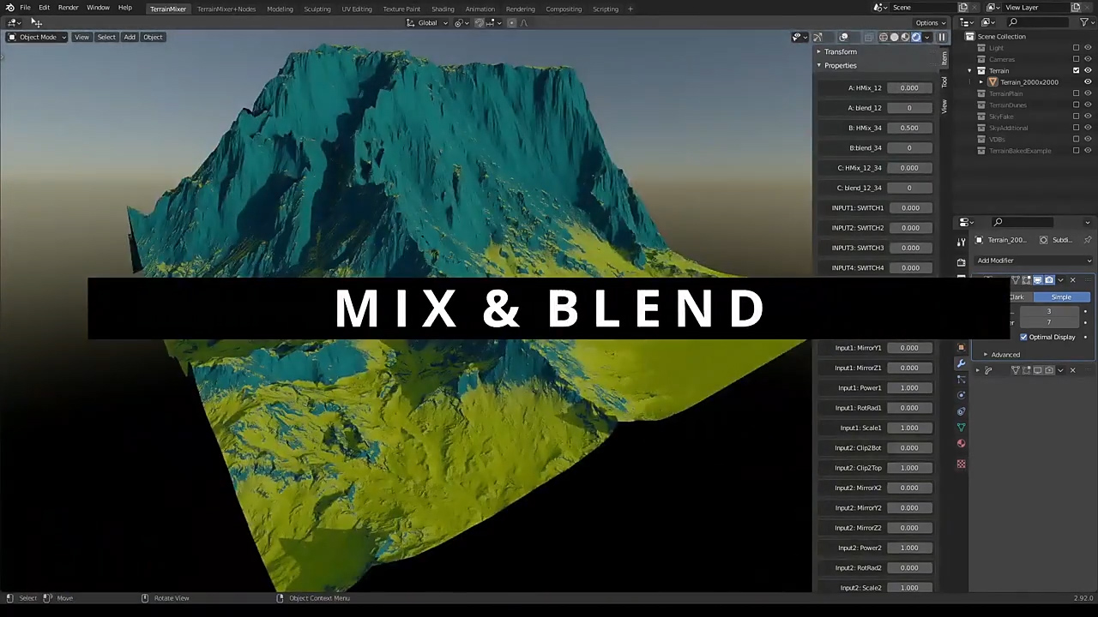Open Global transform orientation dropdown

[427, 23]
